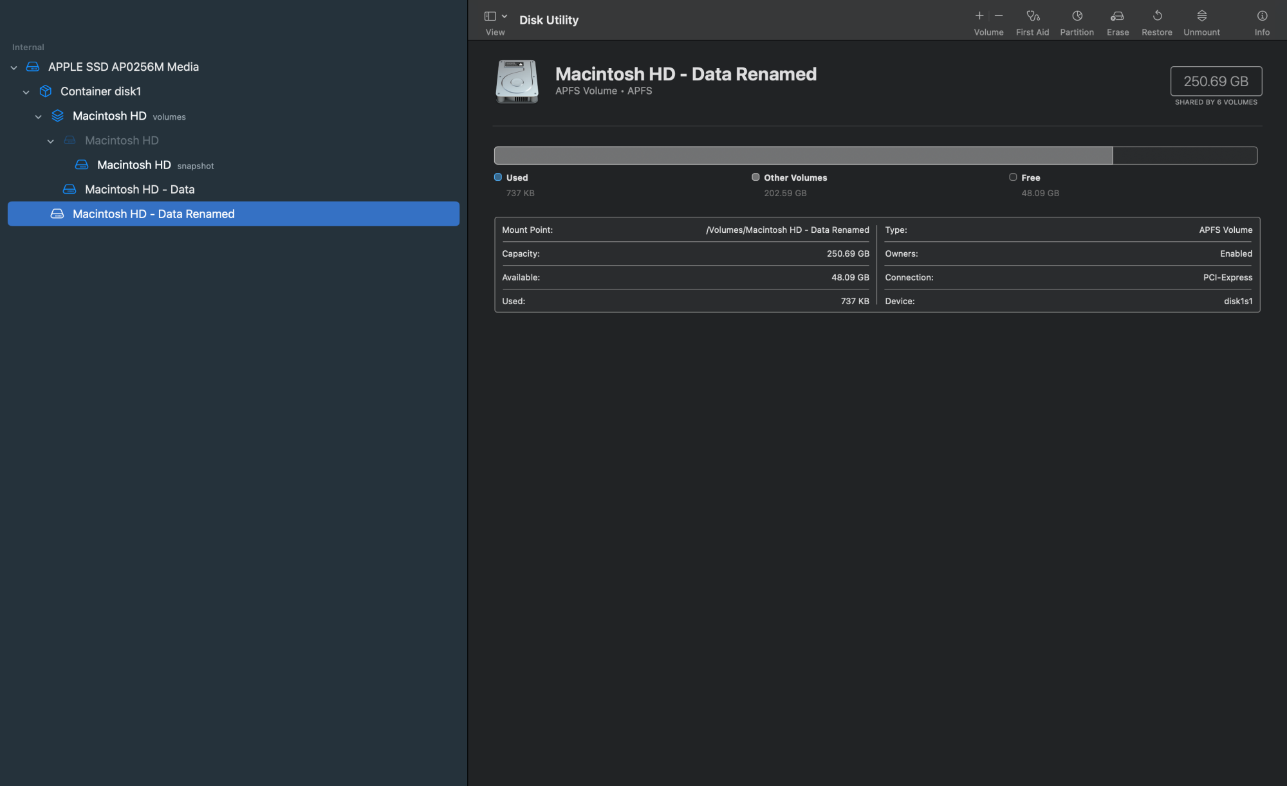Collapse the dimmed Macintosh HD item

(x=51, y=141)
